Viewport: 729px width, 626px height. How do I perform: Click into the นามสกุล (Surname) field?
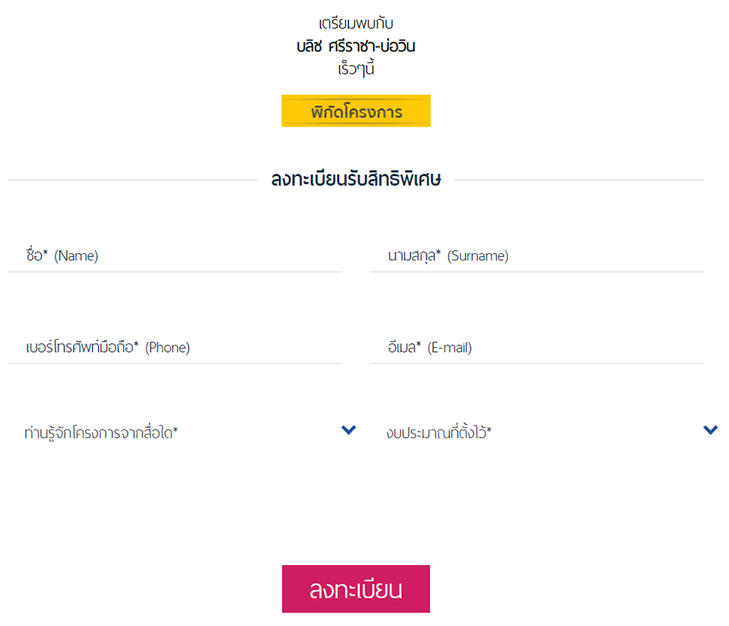tap(537, 256)
